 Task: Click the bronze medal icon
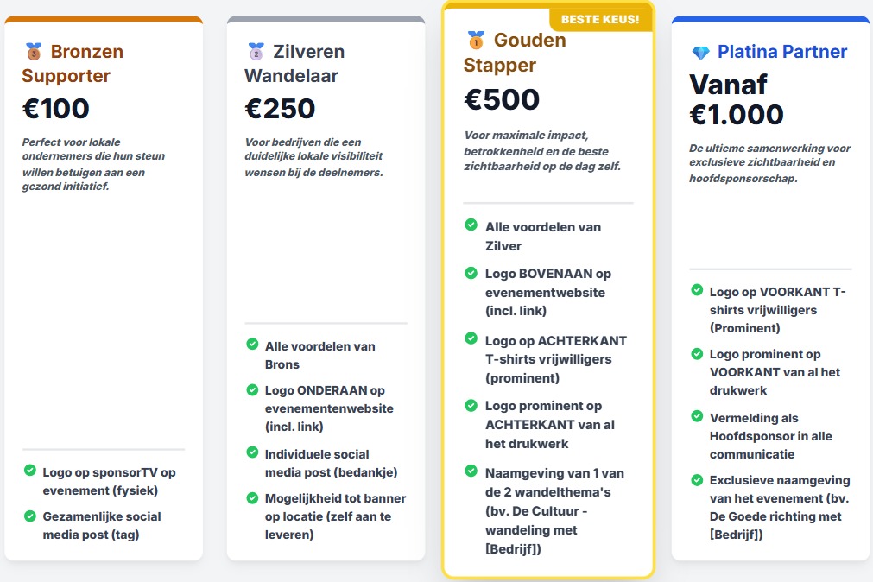point(34,52)
